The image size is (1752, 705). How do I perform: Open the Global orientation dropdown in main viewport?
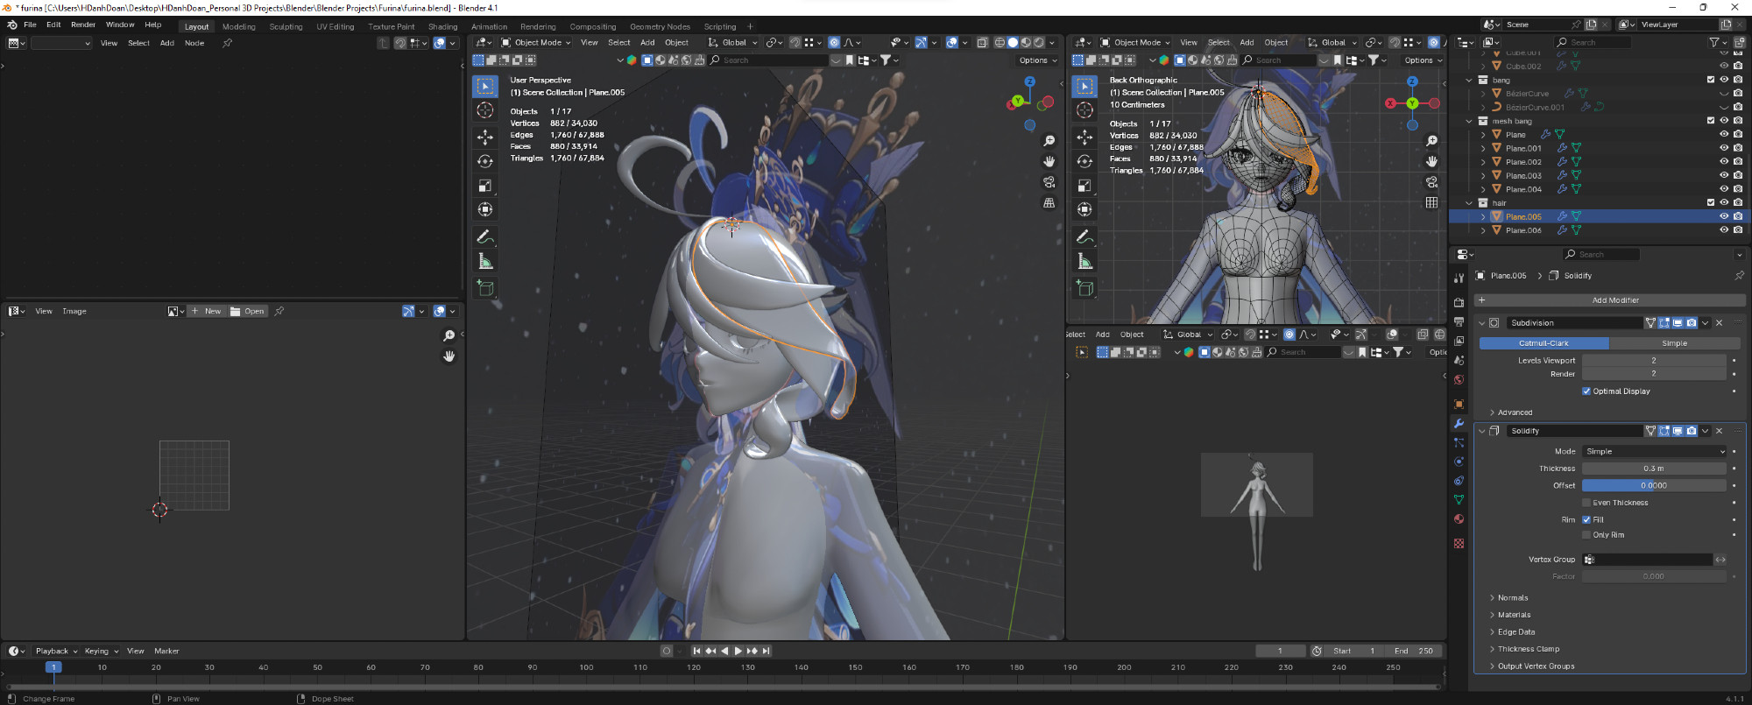733,42
